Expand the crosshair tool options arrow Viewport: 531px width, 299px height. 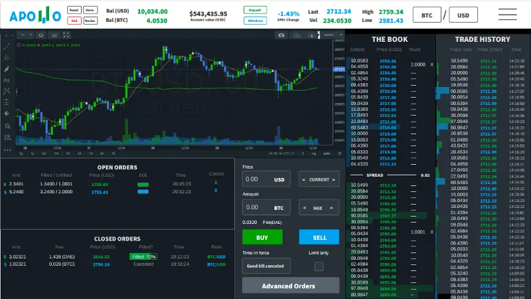(12, 35)
